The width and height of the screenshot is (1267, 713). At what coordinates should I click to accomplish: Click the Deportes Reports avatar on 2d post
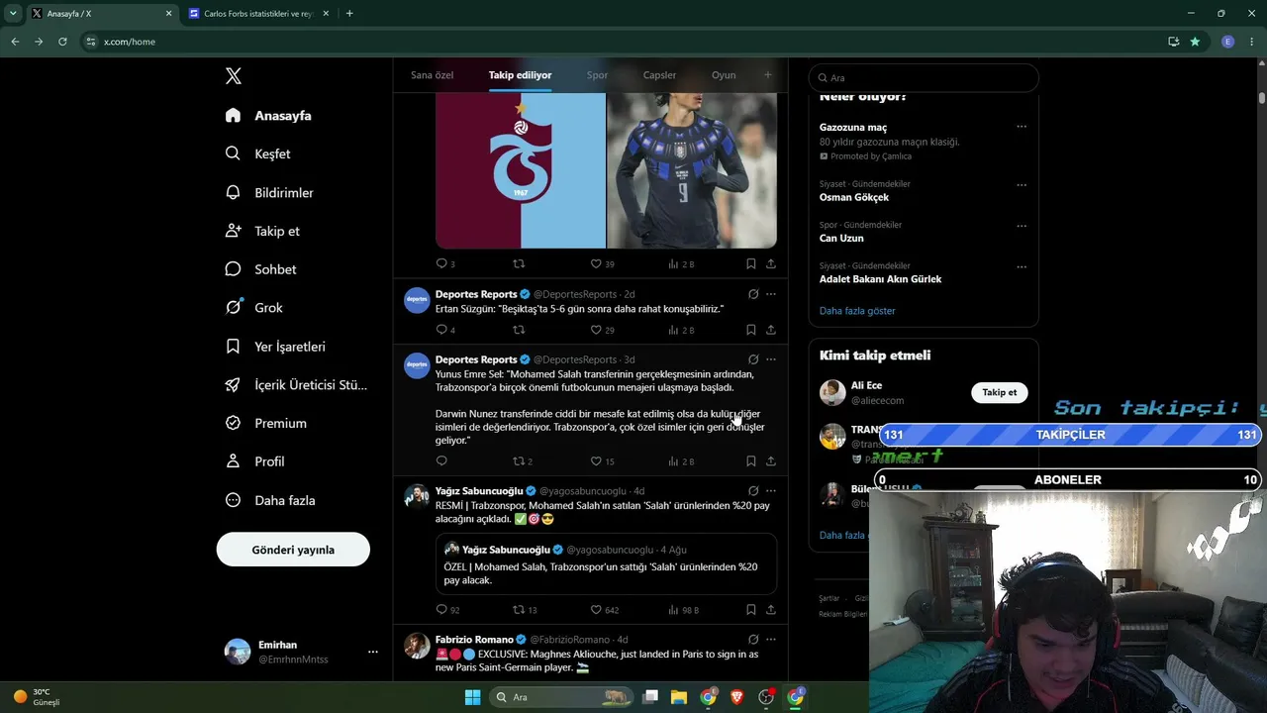(417, 300)
